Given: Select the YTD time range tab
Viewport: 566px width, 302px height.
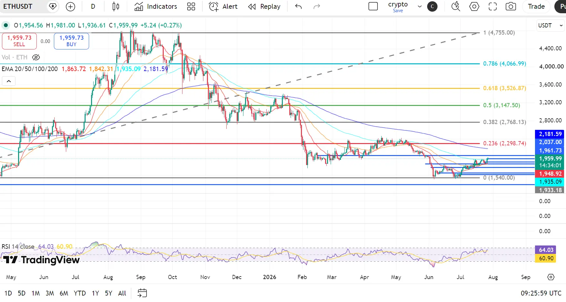Looking at the screenshot, I should pyautogui.click(x=80, y=293).
